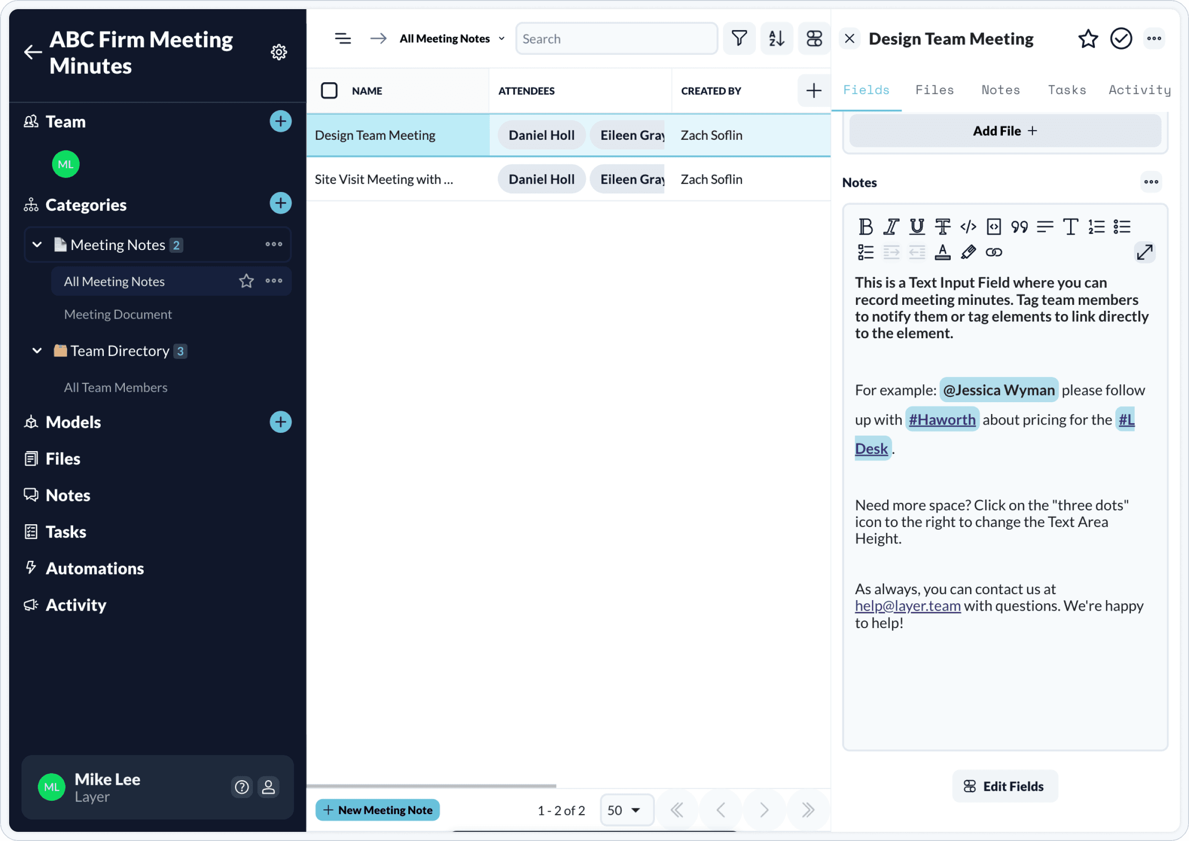Expand the Team Directory category
This screenshot has width=1189, height=841.
point(37,351)
